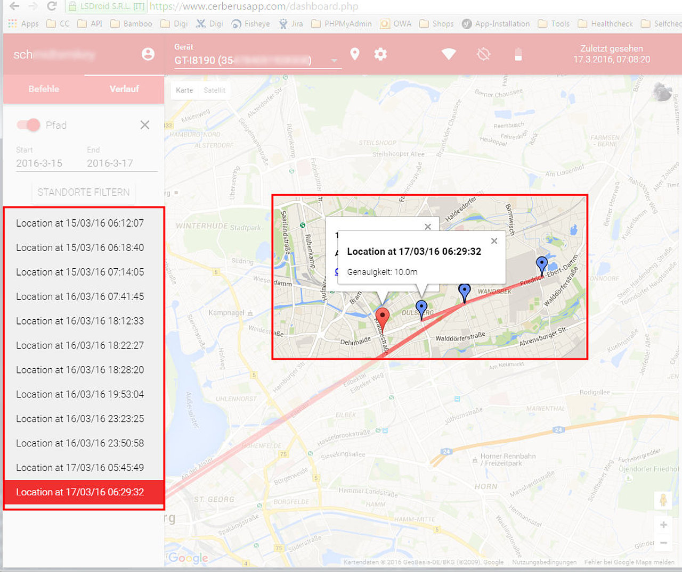Select Location at 17/03/16 05:45:49
The image size is (682, 572).
click(84, 468)
